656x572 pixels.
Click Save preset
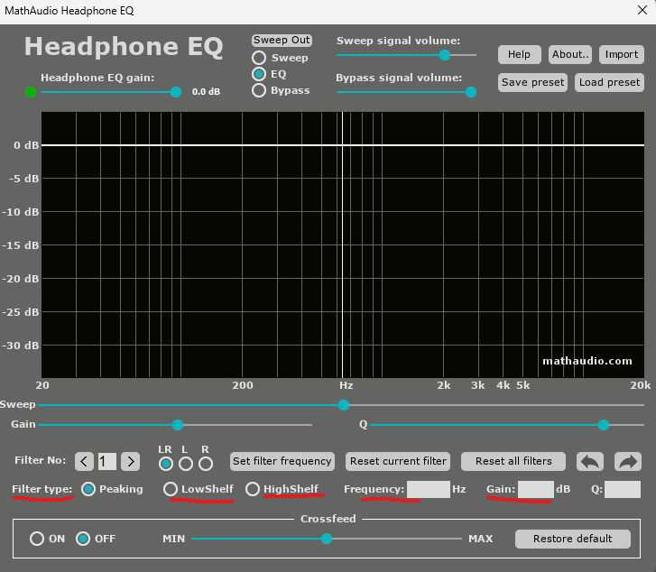532,82
